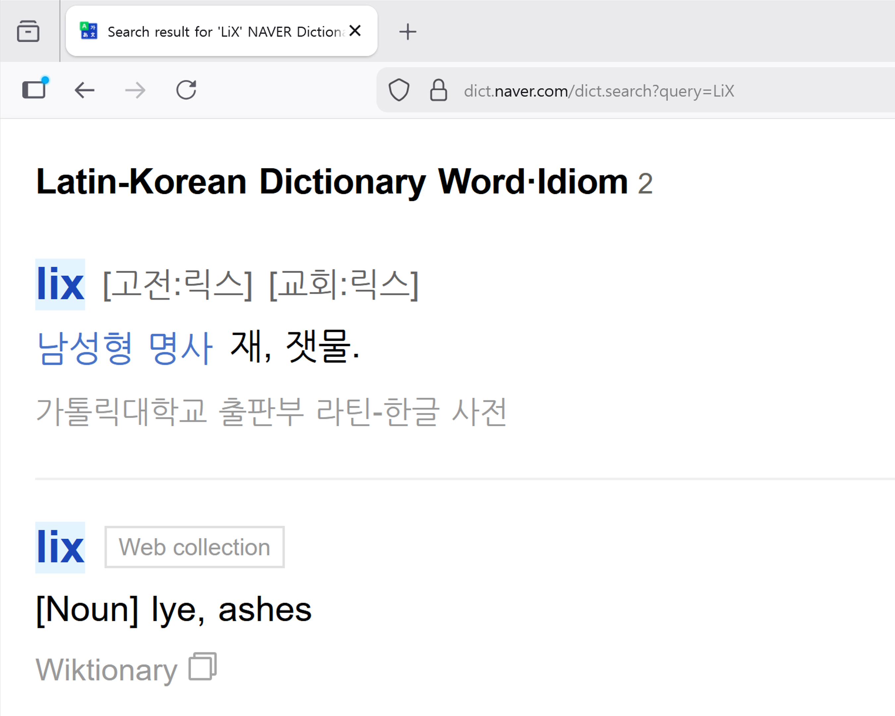The width and height of the screenshot is (895, 716).
Task: Select the 'LiX' NAVER Dictionary search tab
Action: coord(224,31)
